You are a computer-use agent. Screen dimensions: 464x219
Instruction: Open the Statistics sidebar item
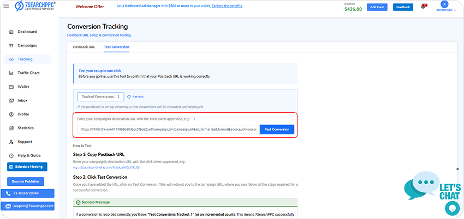click(x=25, y=128)
